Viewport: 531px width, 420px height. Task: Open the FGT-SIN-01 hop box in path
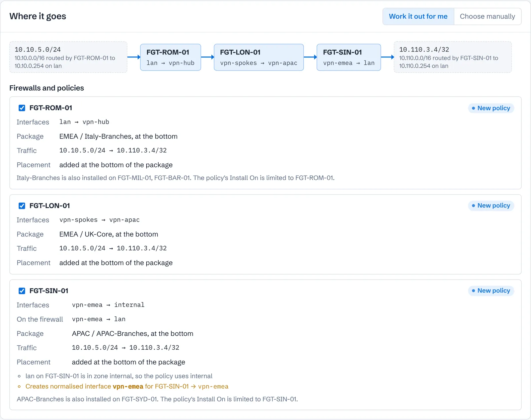pos(349,57)
